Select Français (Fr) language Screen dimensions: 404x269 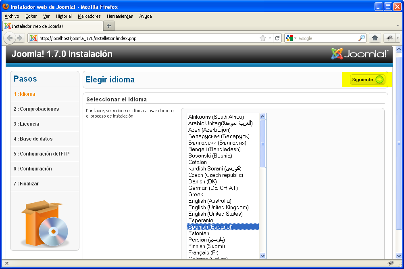coord(223,252)
